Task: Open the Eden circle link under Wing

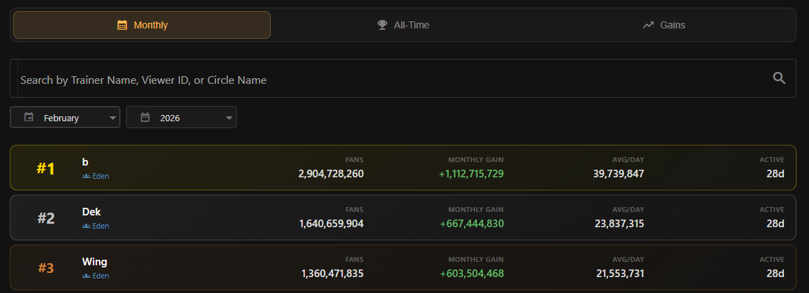Action: coord(101,276)
